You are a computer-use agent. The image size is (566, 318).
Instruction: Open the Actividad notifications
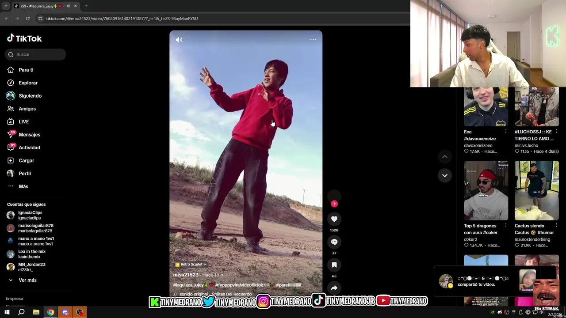(24, 147)
